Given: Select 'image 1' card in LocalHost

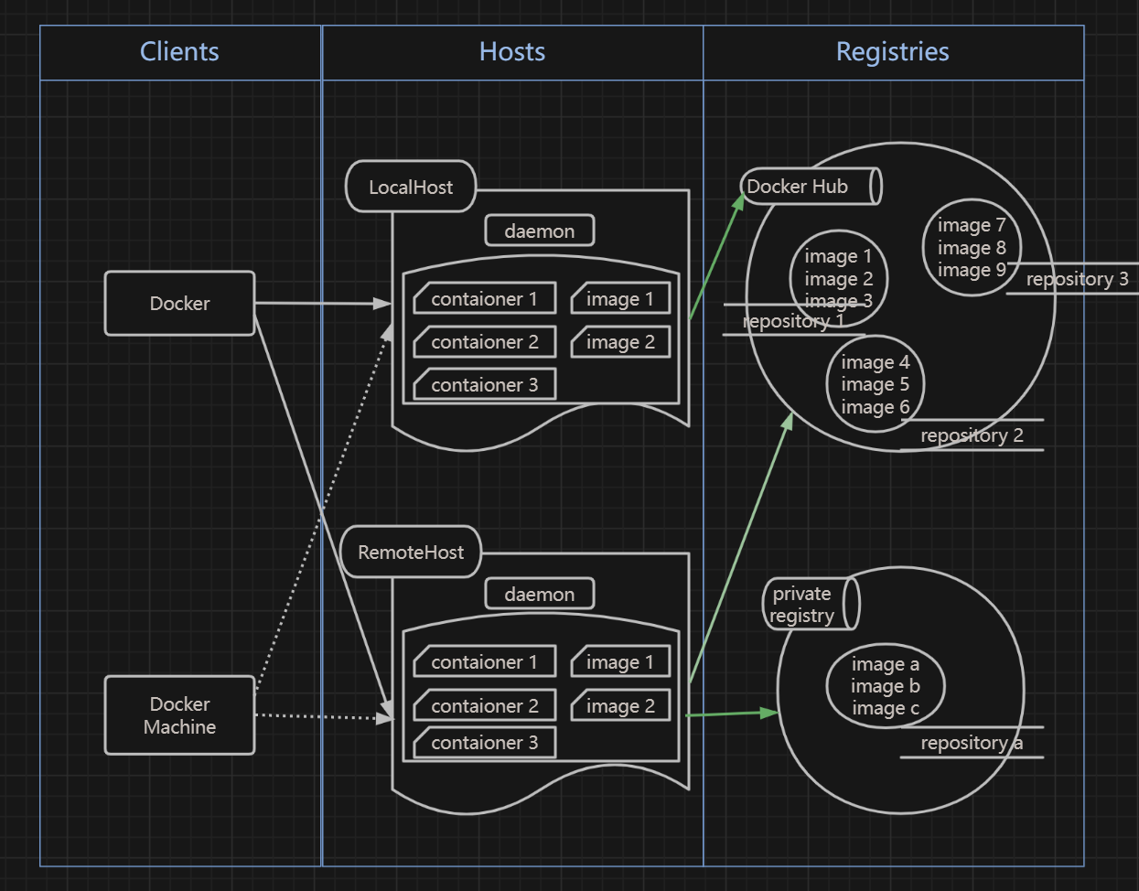Looking at the screenshot, I should (x=620, y=298).
